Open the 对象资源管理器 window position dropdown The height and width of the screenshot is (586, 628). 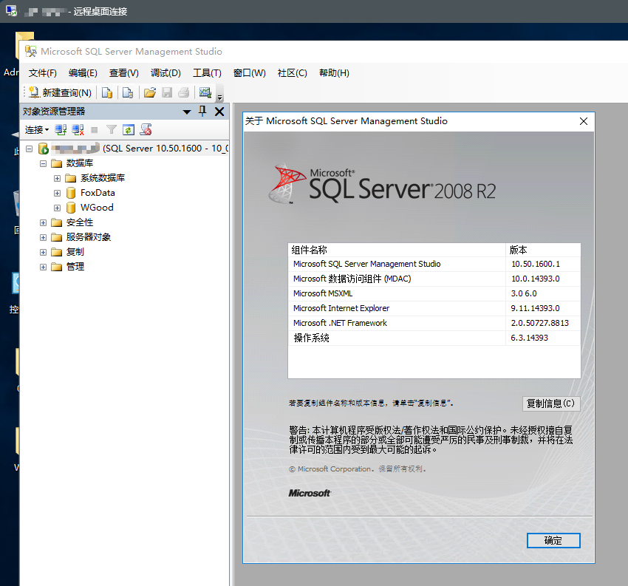(x=187, y=112)
